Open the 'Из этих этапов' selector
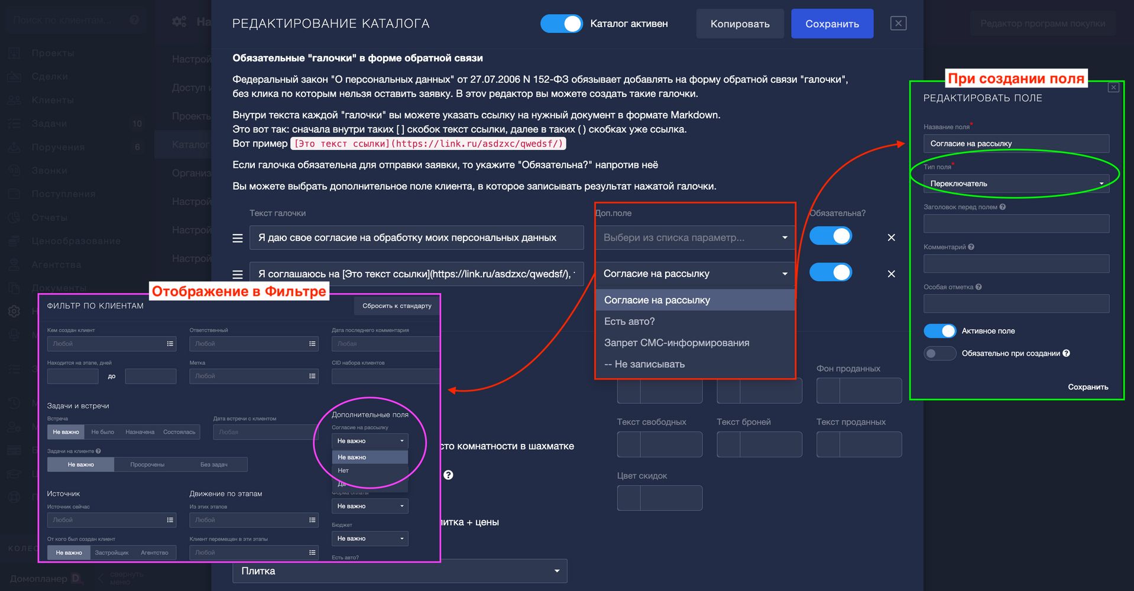 pyautogui.click(x=254, y=520)
